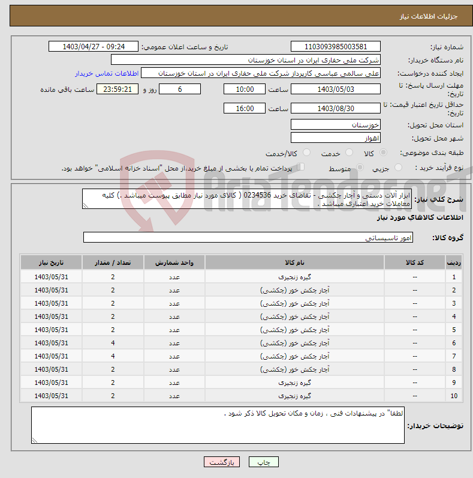Click date 1403/05/31 in row 10

[51, 396]
